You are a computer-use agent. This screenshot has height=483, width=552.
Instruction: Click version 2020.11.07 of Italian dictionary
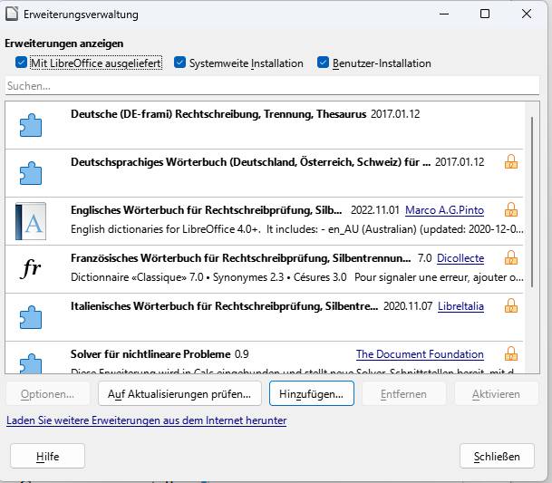click(408, 306)
